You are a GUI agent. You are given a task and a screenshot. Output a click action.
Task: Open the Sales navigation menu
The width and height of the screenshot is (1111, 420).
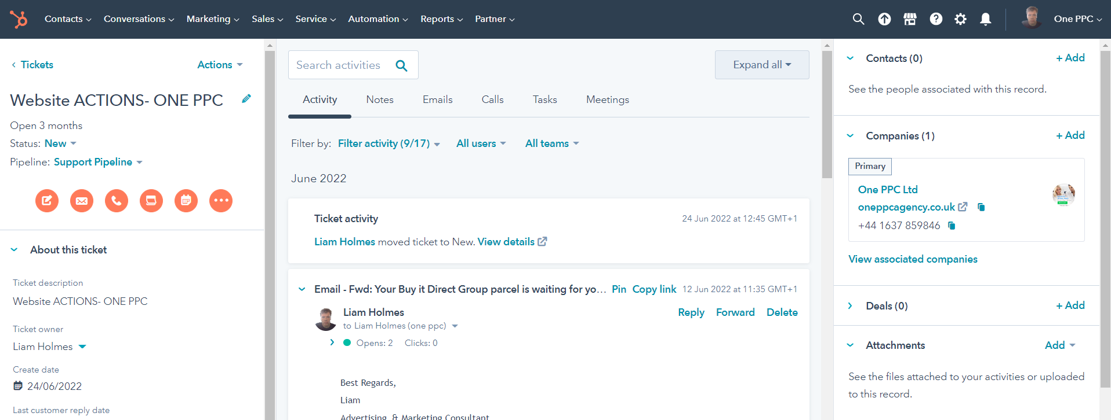click(267, 19)
